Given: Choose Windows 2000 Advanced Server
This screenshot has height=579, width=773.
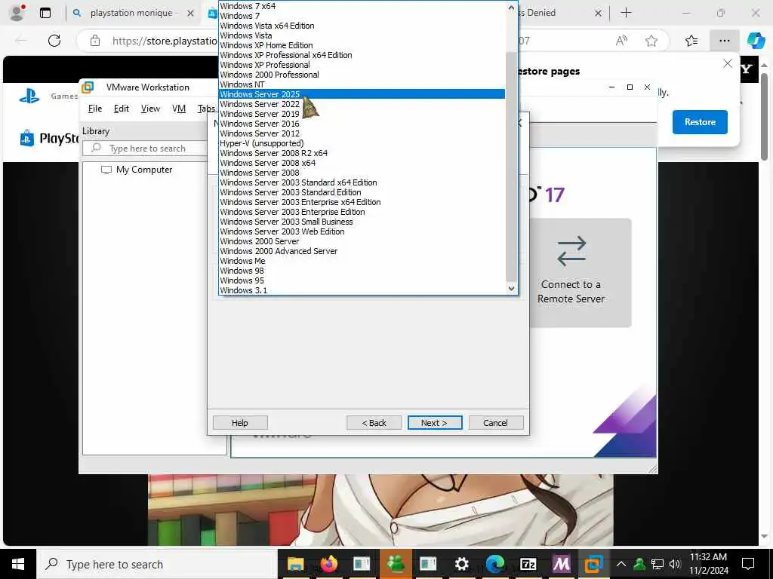Looking at the screenshot, I should coord(362,251).
